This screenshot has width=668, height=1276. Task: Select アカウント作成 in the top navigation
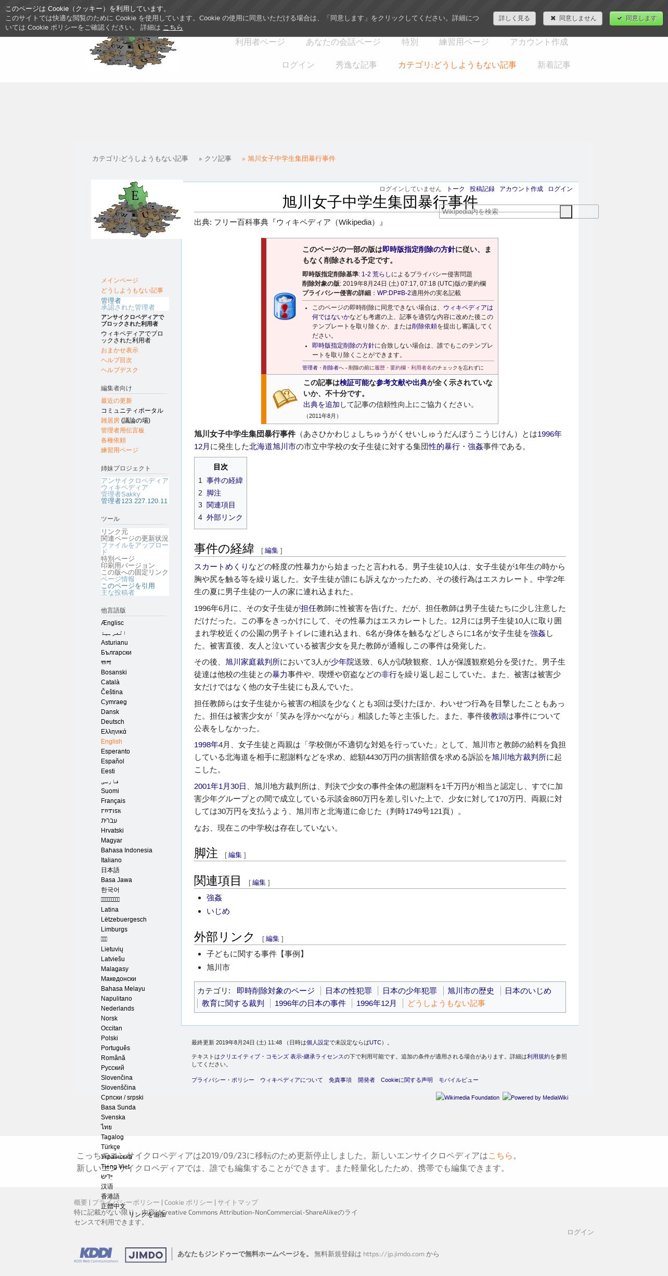click(539, 42)
